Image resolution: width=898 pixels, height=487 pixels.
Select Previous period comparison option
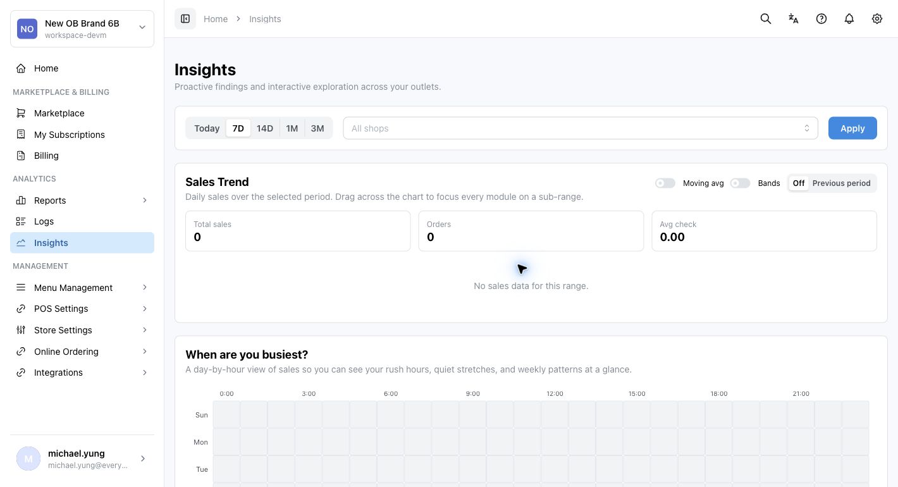coord(842,183)
